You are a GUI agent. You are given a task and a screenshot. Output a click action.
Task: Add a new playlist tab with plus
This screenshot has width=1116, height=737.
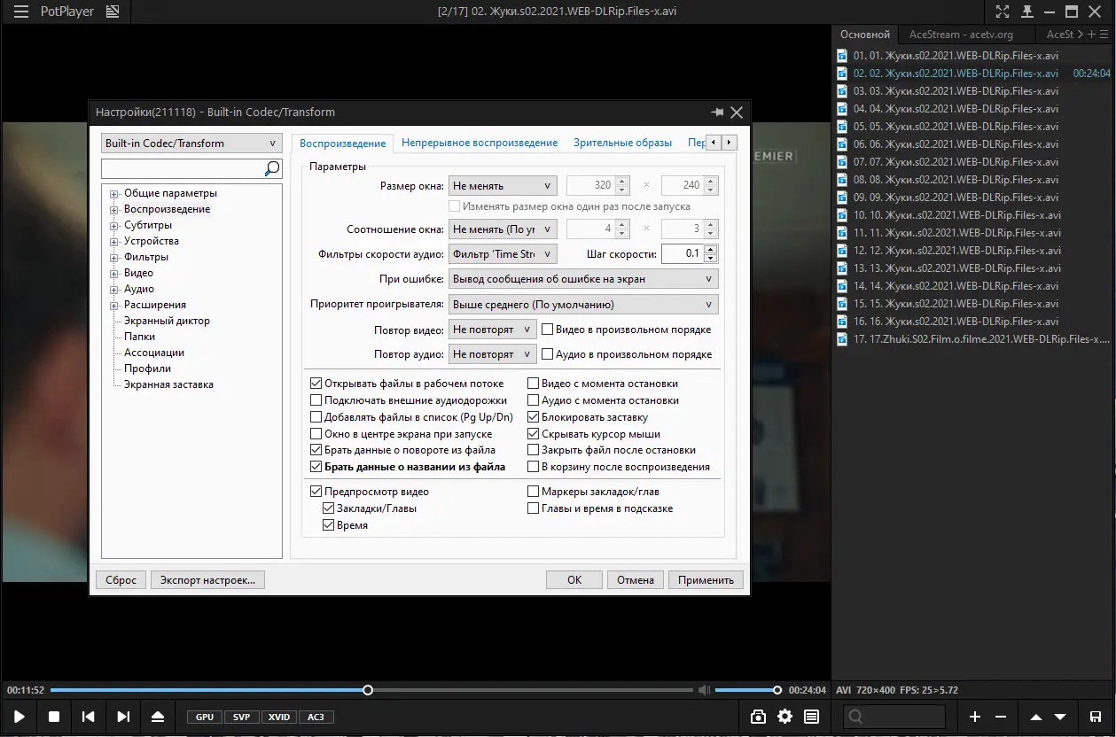pos(1092,35)
